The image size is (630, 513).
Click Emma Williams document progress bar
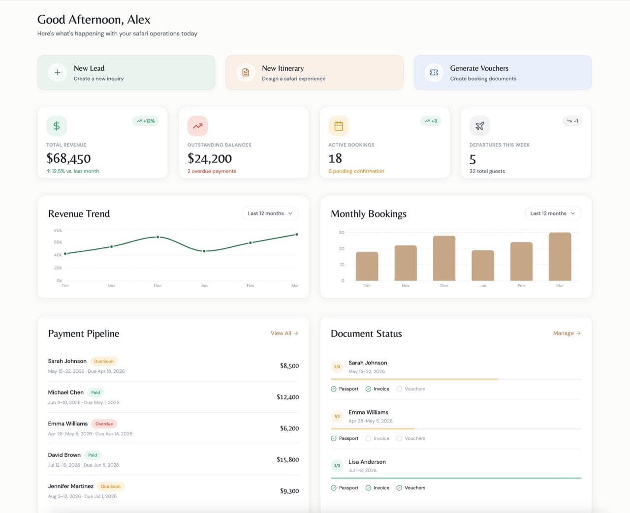456,429
